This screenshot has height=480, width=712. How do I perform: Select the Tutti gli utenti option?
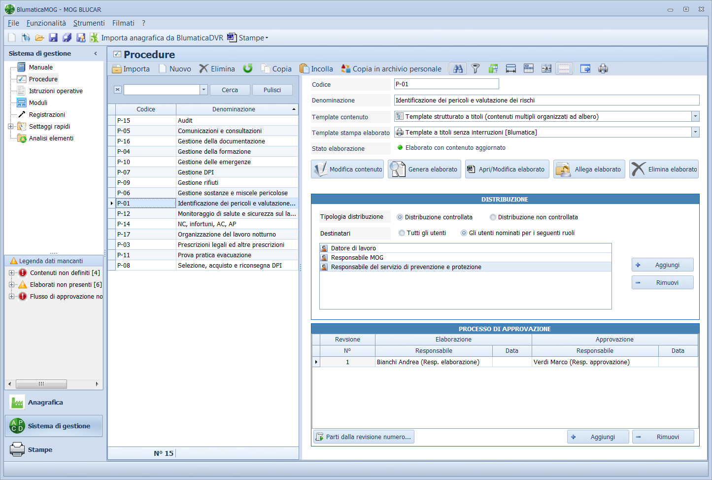402,233
